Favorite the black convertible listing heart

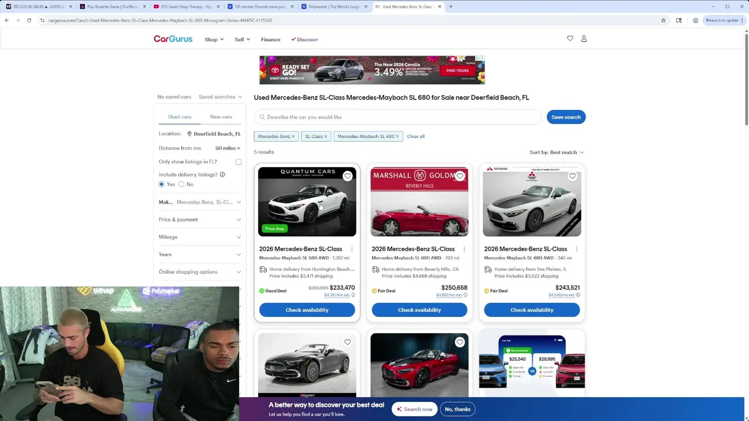click(348, 342)
